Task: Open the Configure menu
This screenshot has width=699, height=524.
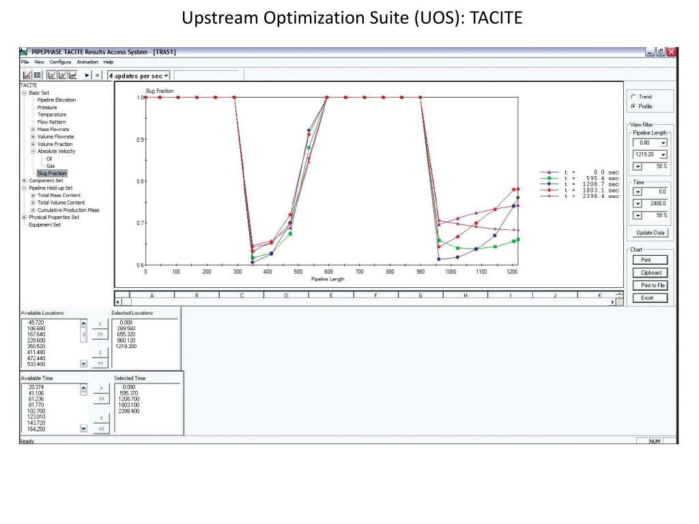Action: (x=60, y=62)
